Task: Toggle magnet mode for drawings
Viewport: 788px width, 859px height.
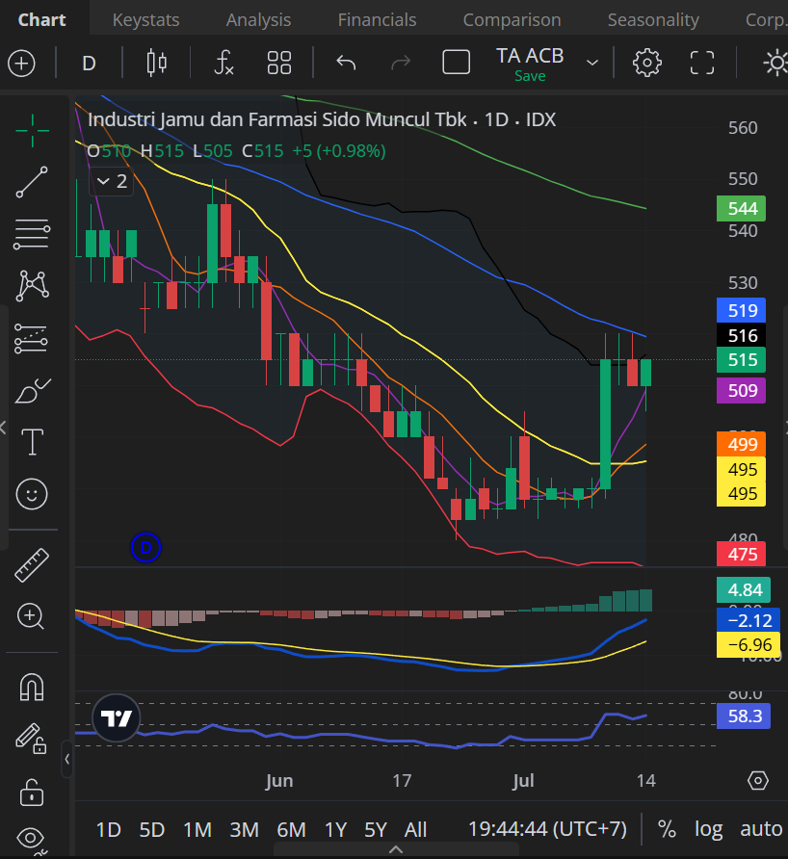Action: tap(32, 687)
